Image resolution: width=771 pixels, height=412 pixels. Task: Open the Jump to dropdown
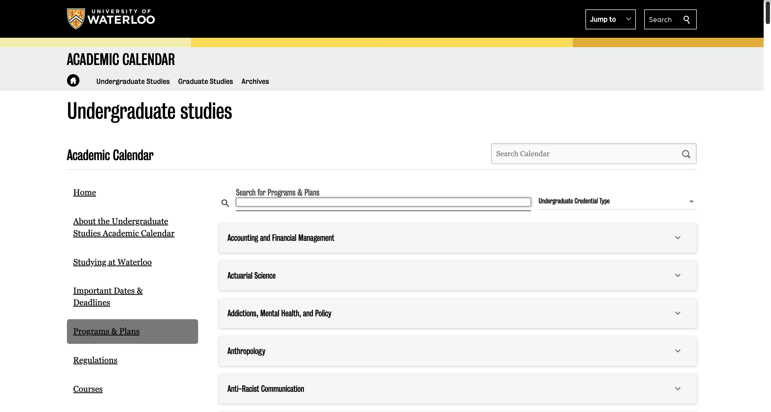tap(610, 19)
